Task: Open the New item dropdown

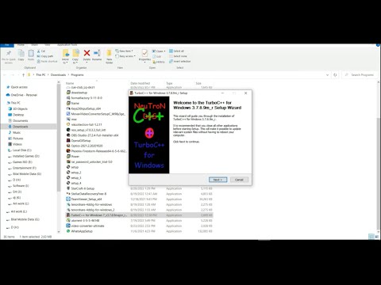Action: point(124,51)
